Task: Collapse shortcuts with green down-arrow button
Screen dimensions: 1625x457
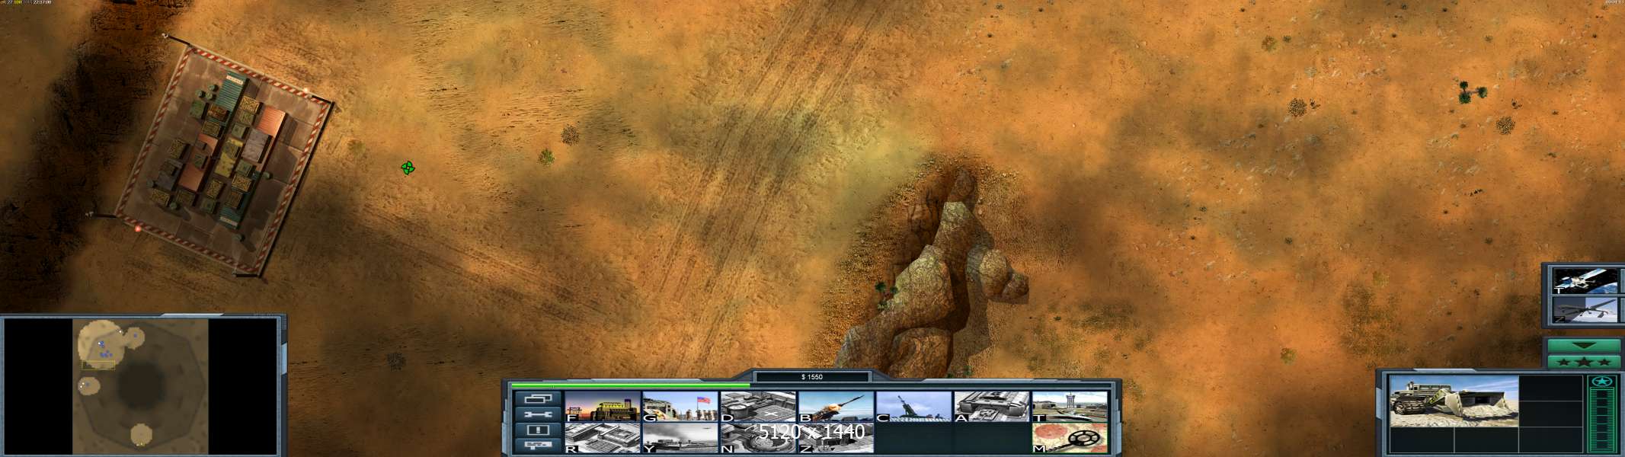Action: click(1585, 346)
